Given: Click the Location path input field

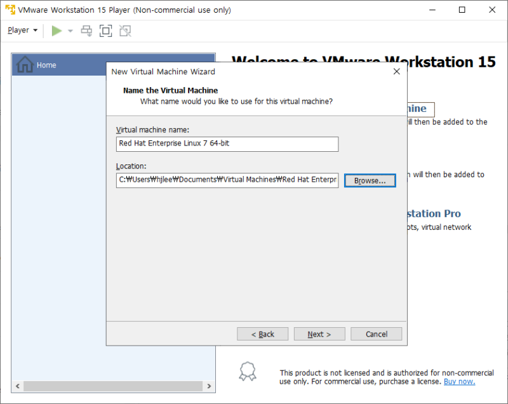Looking at the screenshot, I should [x=227, y=180].
